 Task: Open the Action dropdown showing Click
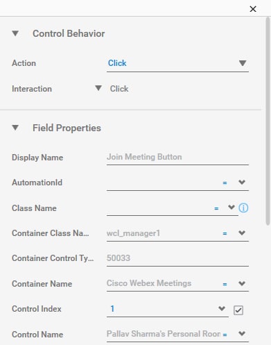coord(177,63)
